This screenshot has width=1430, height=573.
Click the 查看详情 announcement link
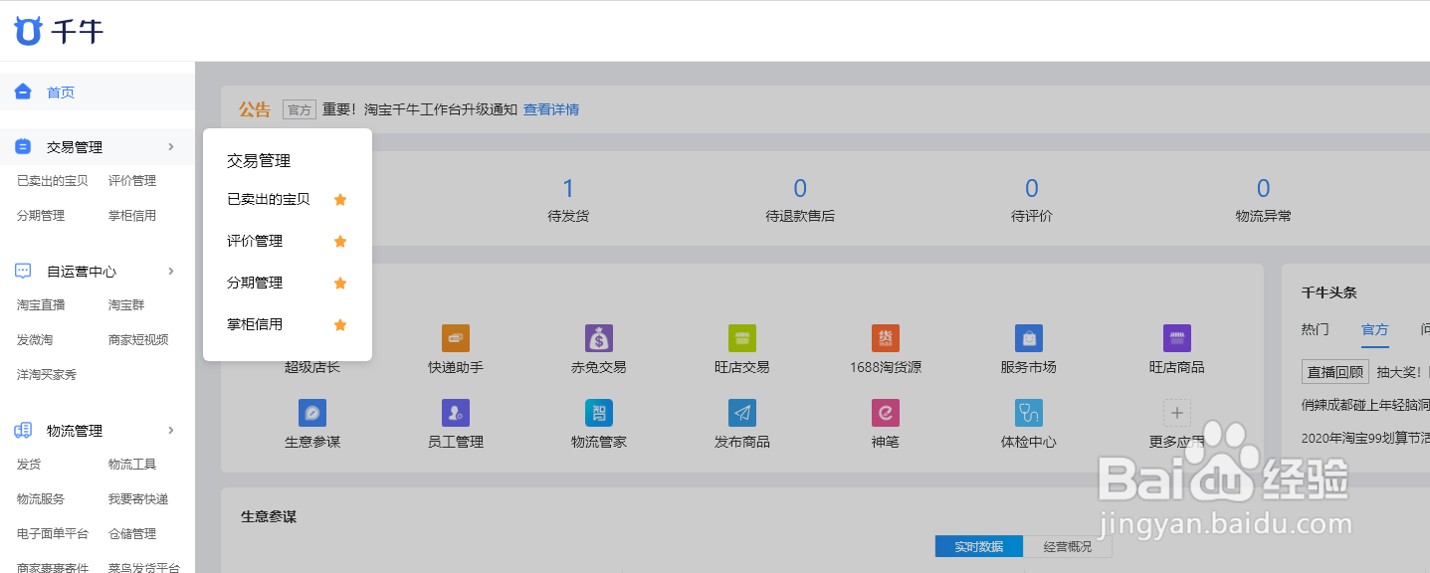(551, 109)
